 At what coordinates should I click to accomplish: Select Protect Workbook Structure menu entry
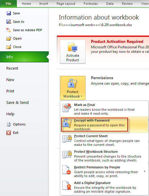coord(104,156)
